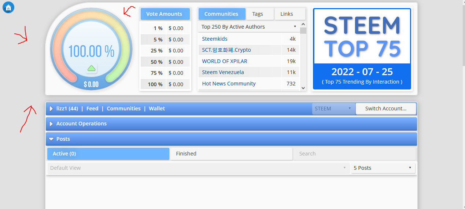The image size is (465, 209).
Task: Open the Hot News Community link
Action: click(x=229, y=84)
